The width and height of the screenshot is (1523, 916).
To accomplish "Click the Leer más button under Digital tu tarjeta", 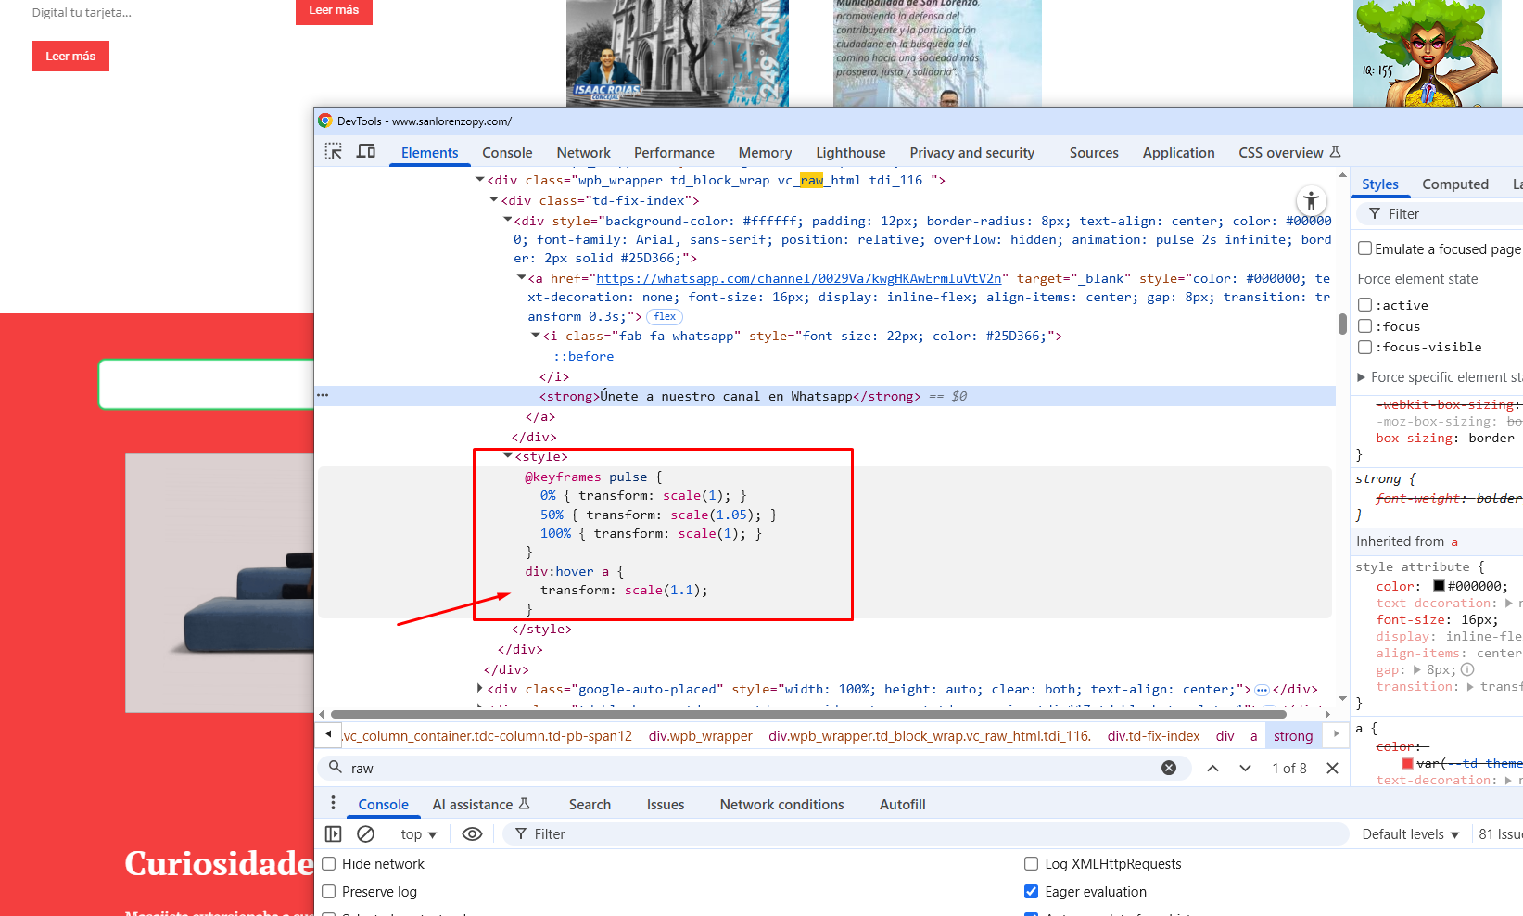I will click(70, 56).
